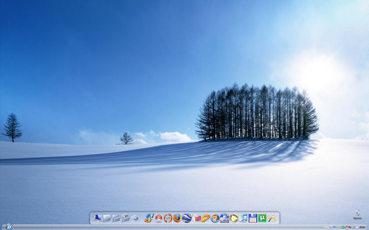The image size is (369, 230).
Task: Open Google Earth globe icon
Action: [x=187, y=218]
